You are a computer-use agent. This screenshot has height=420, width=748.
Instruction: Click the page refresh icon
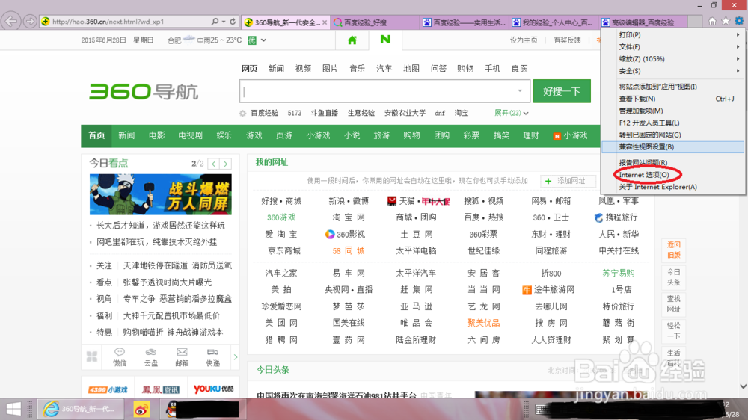coord(233,22)
